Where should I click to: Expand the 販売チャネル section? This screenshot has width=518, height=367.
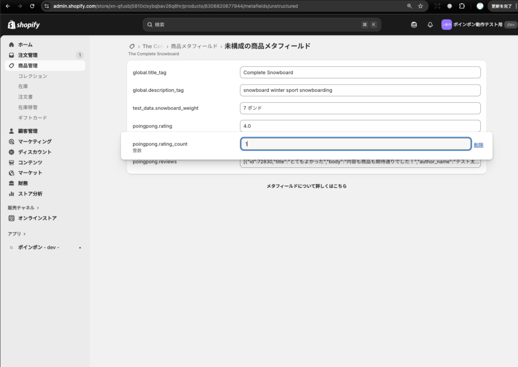[23, 208]
